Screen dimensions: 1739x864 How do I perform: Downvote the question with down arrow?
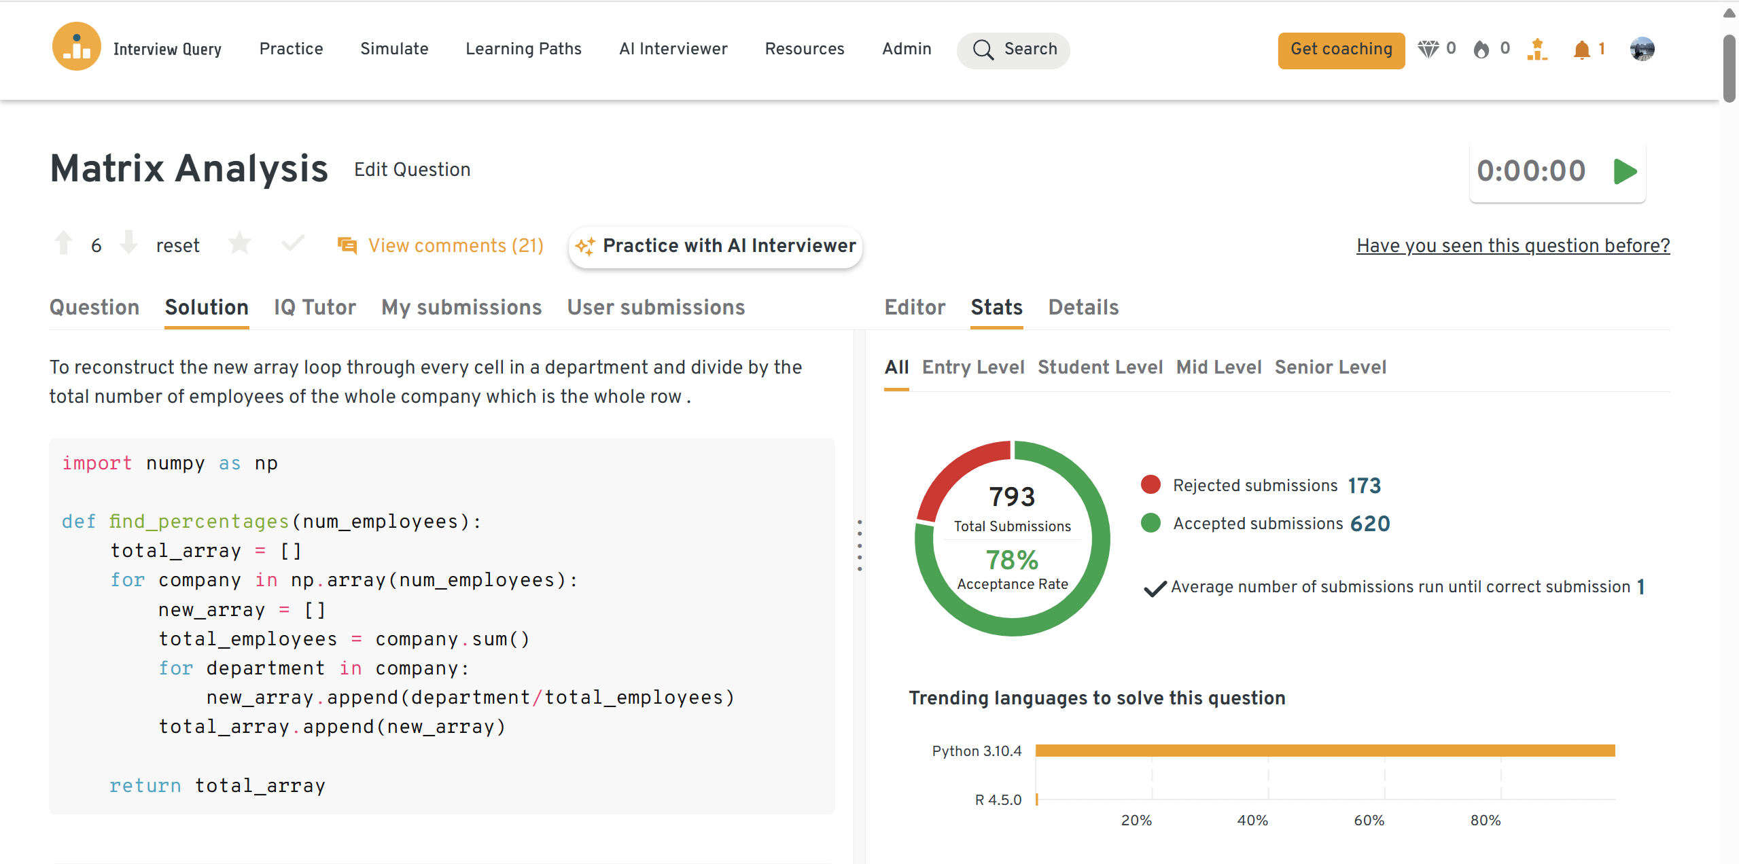[128, 243]
